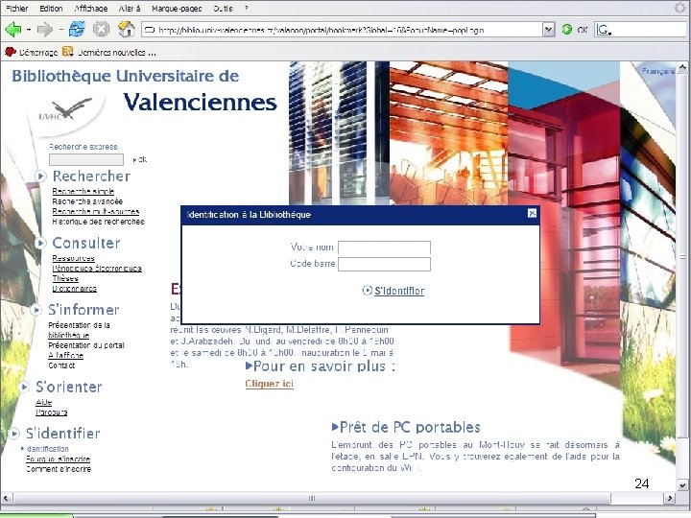Click the round arrow icon next to S'identifier
The height and width of the screenshot is (518, 691).
pyautogui.click(x=14, y=434)
